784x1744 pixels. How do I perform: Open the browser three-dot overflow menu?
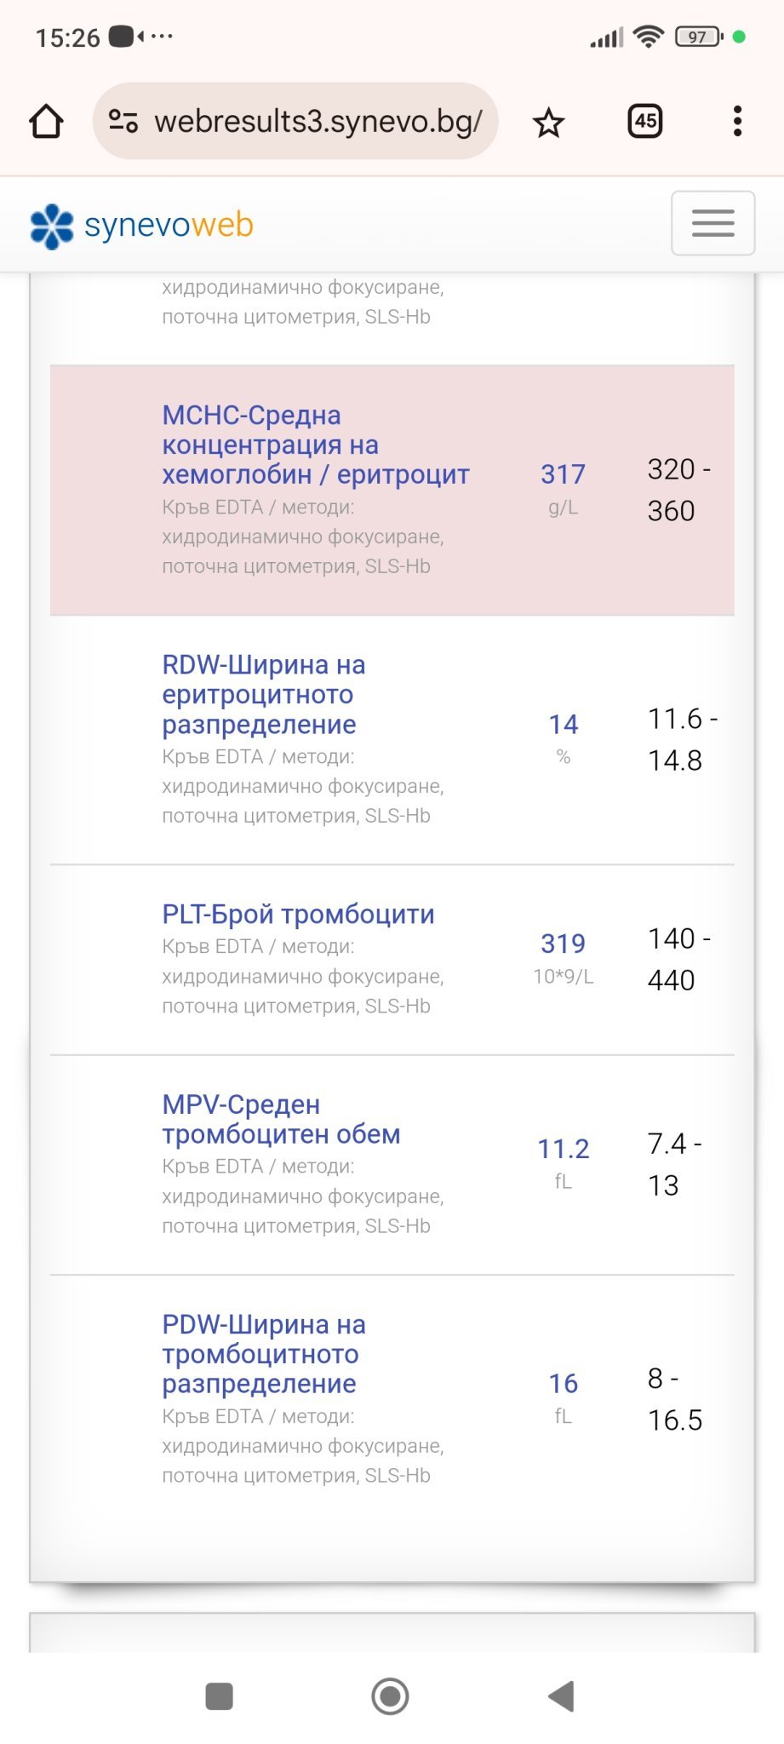[x=737, y=122]
